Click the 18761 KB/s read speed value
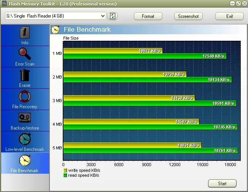This screenshot has height=192, width=248. tap(225, 150)
